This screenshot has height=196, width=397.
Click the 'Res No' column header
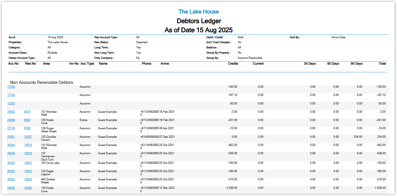30,64
